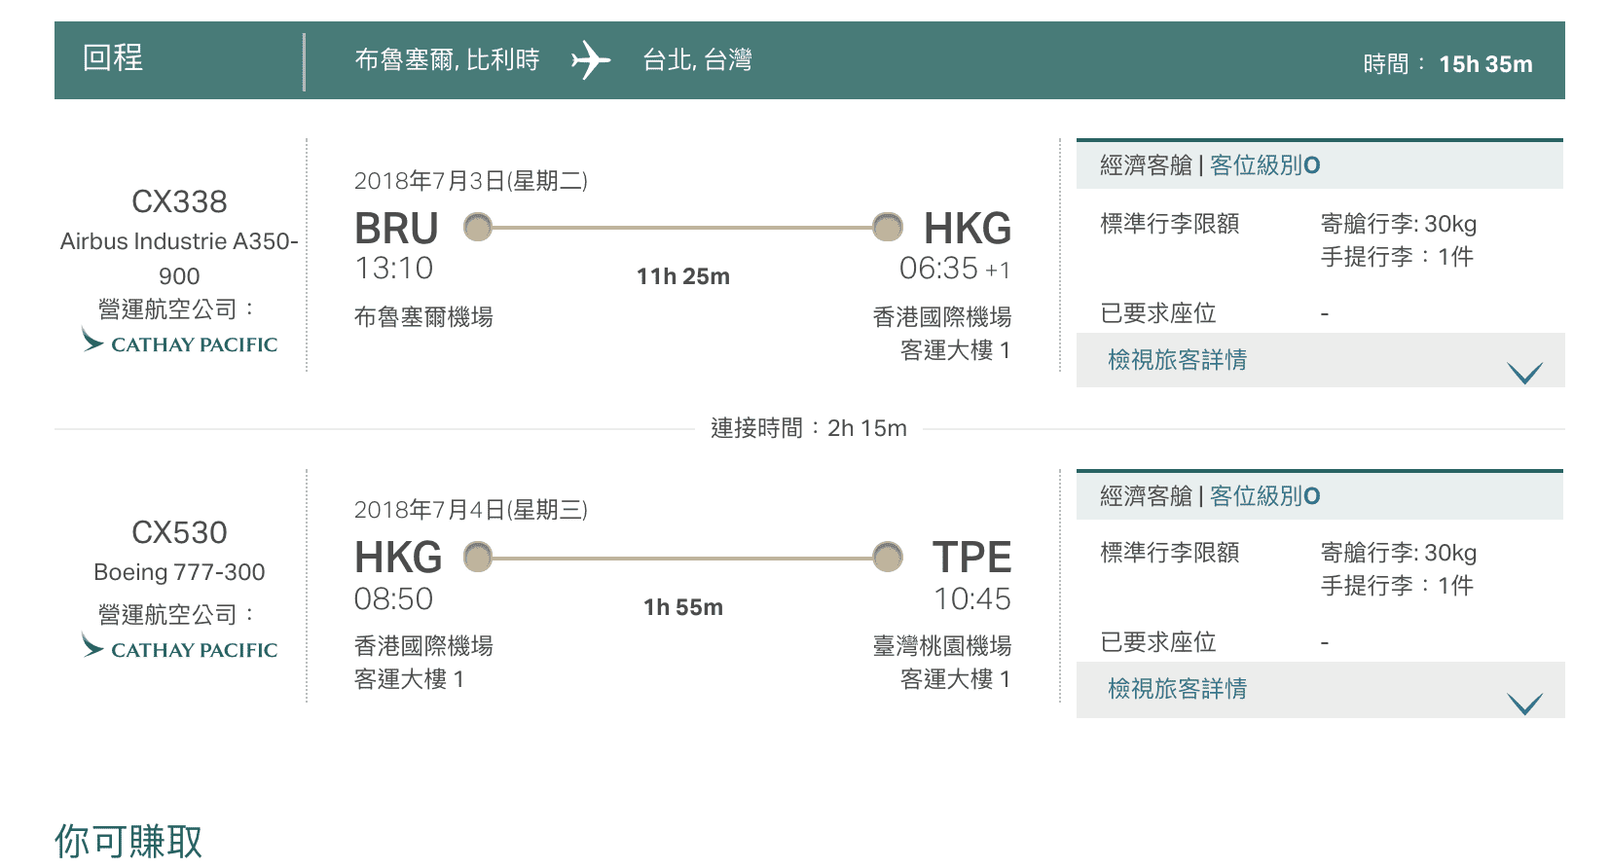Screen dimensions: 1610x868
Task: Click arrival time 06:35 +1
Action: [x=955, y=269]
